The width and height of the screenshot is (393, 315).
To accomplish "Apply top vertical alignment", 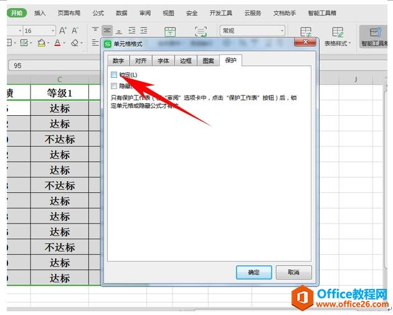I will [x=95, y=31].
